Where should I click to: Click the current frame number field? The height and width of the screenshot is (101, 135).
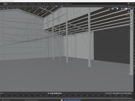point(109,93)
